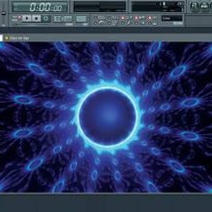Toggle the first round option in the top row

click(95, 18)
